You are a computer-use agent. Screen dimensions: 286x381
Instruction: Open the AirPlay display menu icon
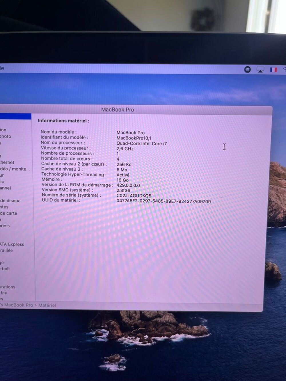tap(260, 70)
